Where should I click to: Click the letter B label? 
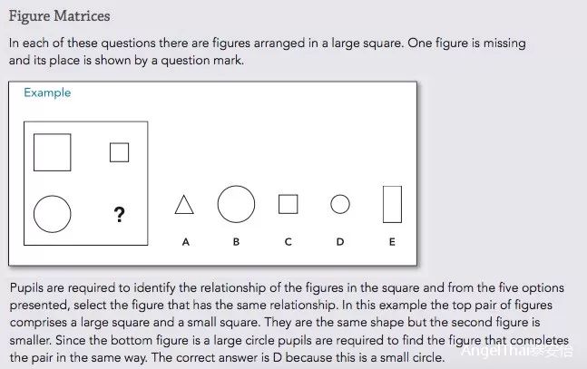236,242
